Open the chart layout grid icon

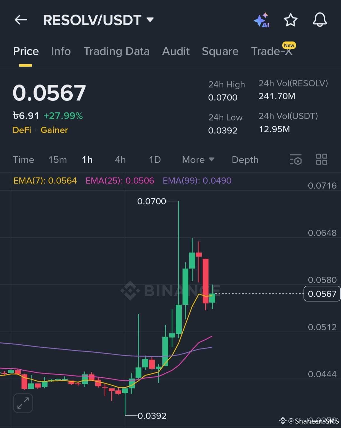point(321,159)
